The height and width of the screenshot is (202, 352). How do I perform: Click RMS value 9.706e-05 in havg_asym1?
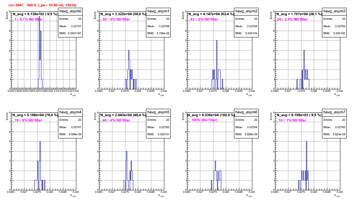(x=162, y=34)
